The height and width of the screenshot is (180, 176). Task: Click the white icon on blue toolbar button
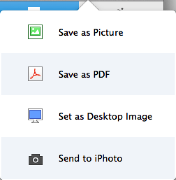(34, 9)
